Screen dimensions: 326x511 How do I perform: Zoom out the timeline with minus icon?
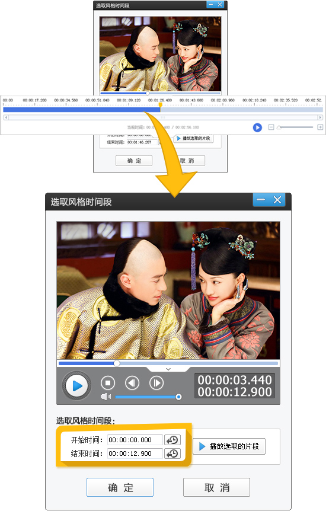271,127
